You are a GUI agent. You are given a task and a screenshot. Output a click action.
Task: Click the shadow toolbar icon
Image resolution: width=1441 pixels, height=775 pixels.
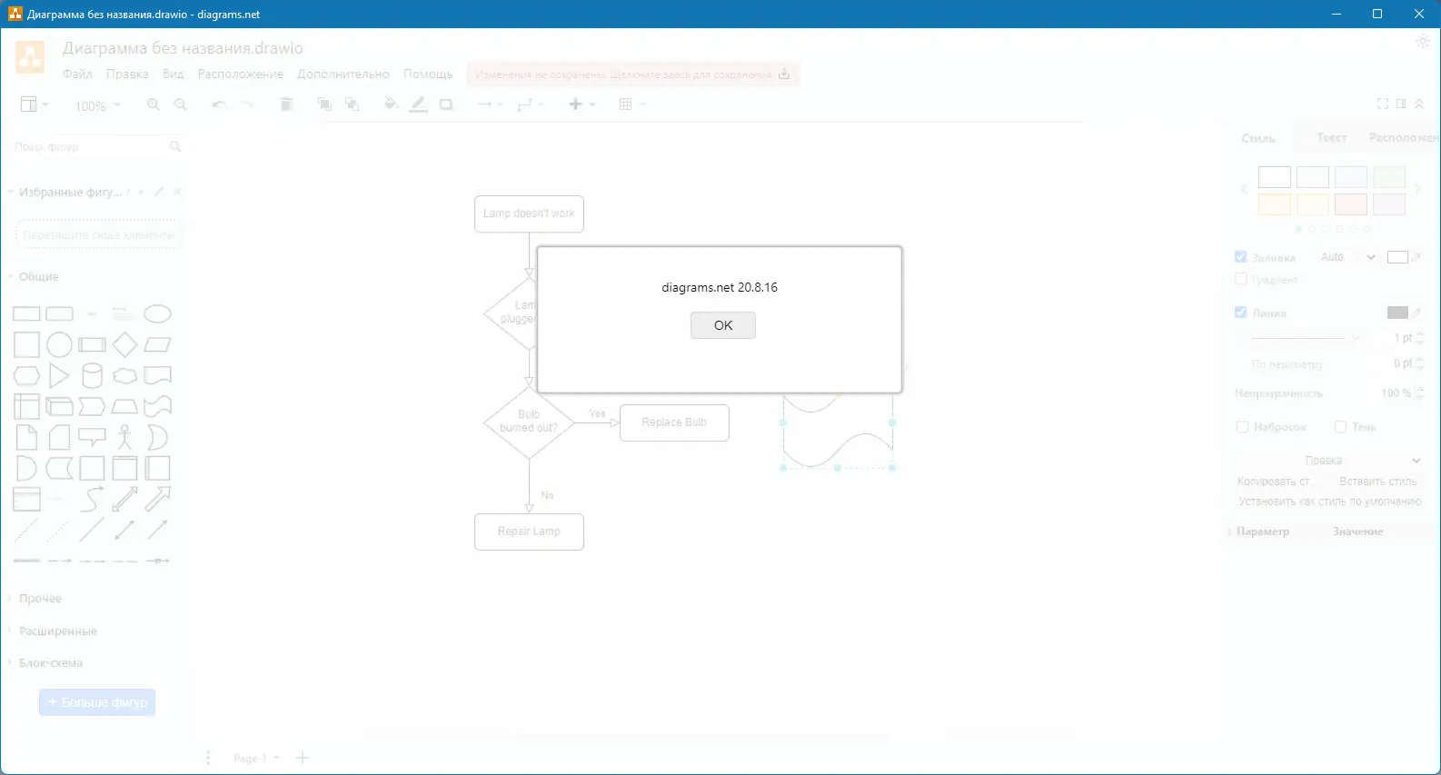(x=446, y=104)
